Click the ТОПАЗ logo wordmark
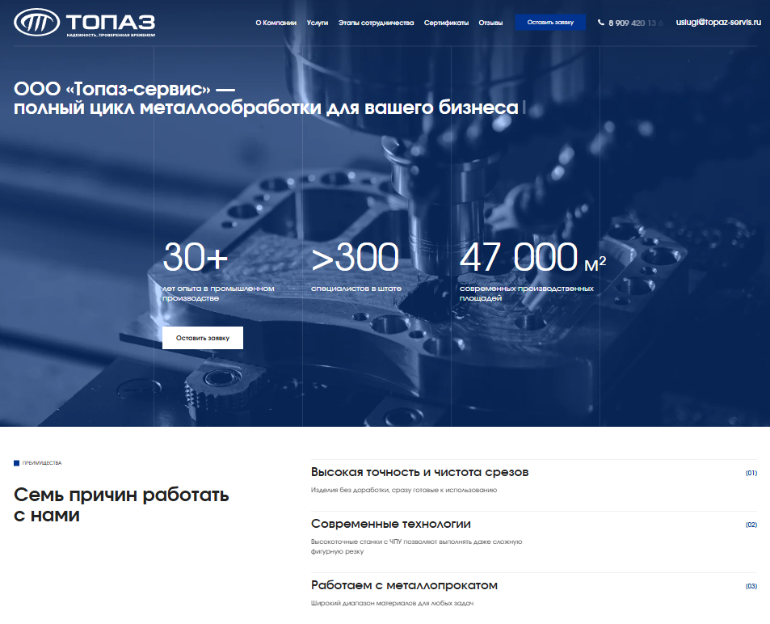Screen dimensions: 770x624 click(x=111, y=20)
